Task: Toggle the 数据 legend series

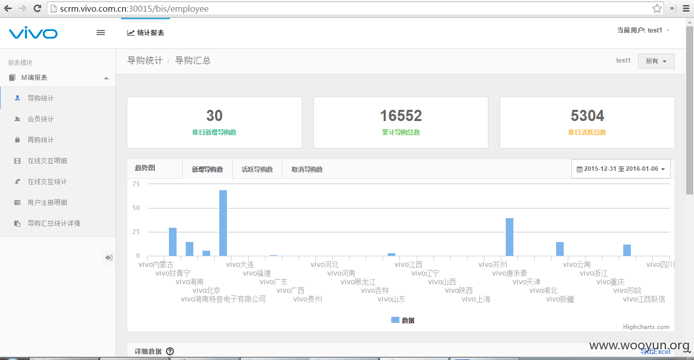Action: [403, 320]
